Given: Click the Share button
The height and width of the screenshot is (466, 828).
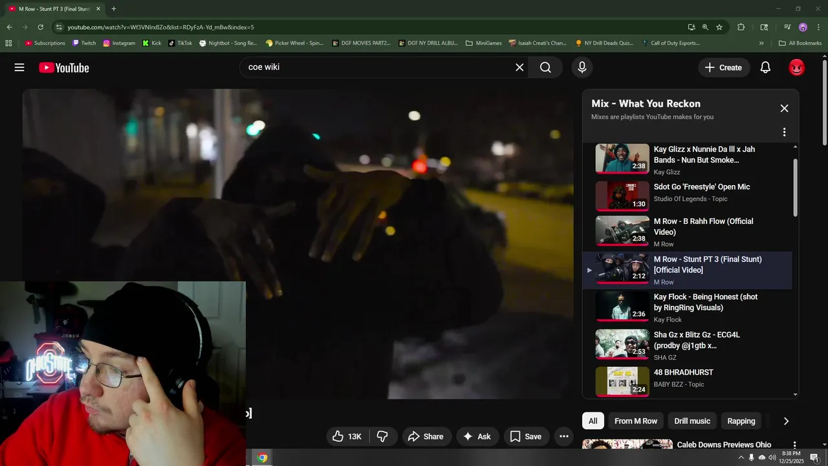Looking at the screenshot, I should pos(426,437).
